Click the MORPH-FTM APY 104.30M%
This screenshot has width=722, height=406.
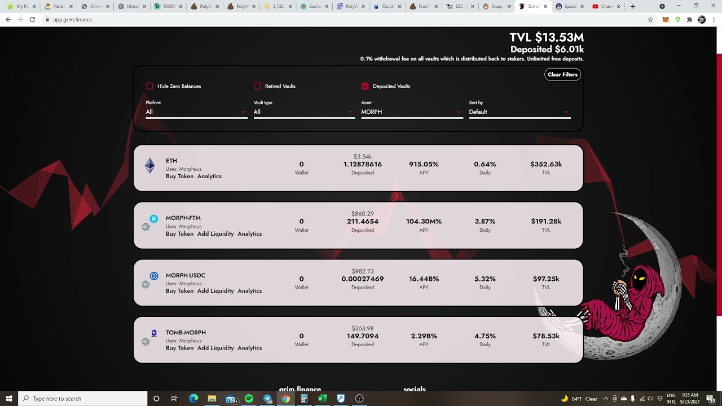424,222
